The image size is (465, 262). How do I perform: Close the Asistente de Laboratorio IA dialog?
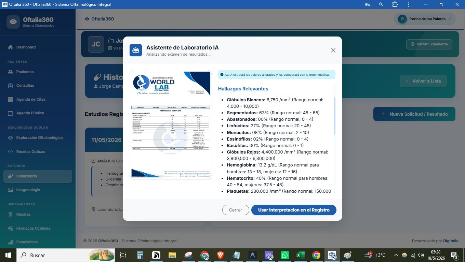(333, 50)
